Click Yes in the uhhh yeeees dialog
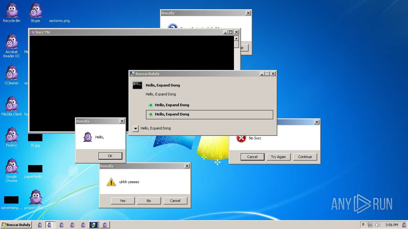The image size is (408, 229). [x=123, y=201]
